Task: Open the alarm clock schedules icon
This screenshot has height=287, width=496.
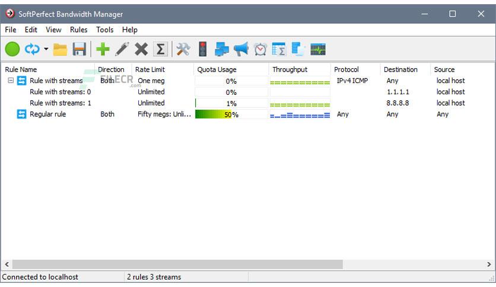Action: [260, 49]
